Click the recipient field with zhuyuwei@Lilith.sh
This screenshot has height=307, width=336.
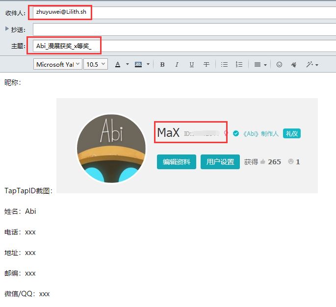coord(184,13)
